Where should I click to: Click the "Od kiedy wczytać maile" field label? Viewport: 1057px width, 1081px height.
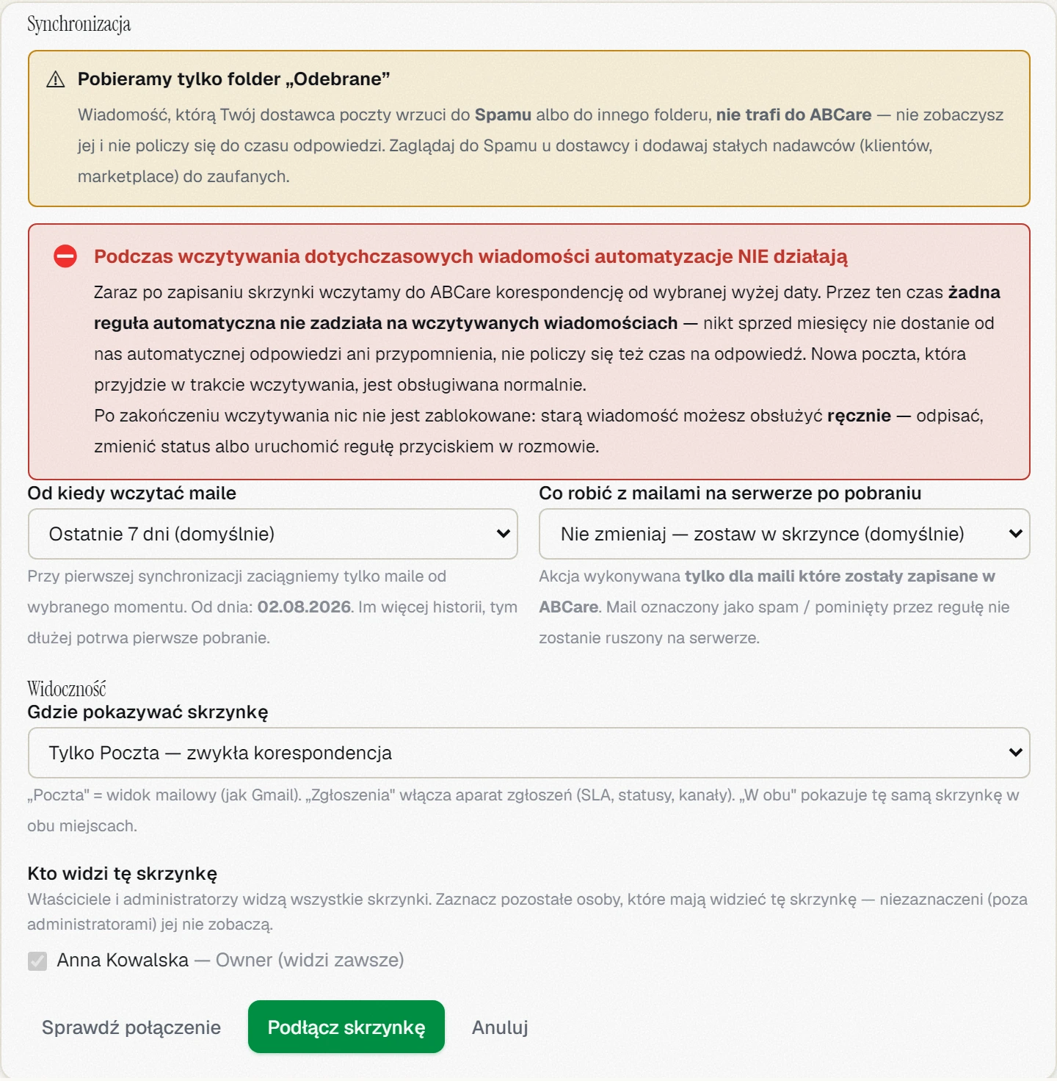click(x=132, y=493)
